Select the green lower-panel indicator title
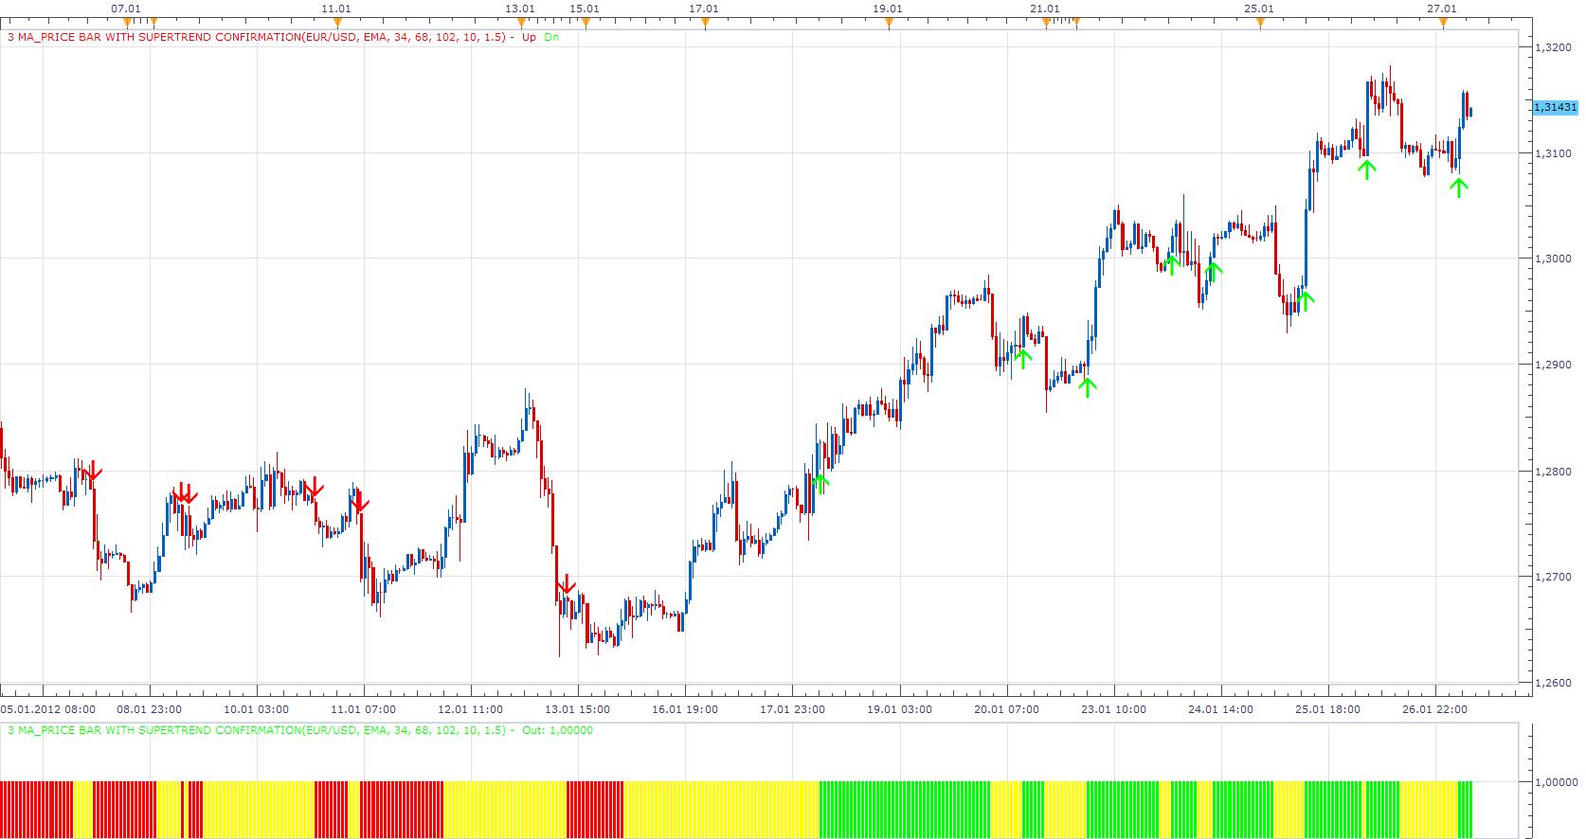 coord(257,730)
